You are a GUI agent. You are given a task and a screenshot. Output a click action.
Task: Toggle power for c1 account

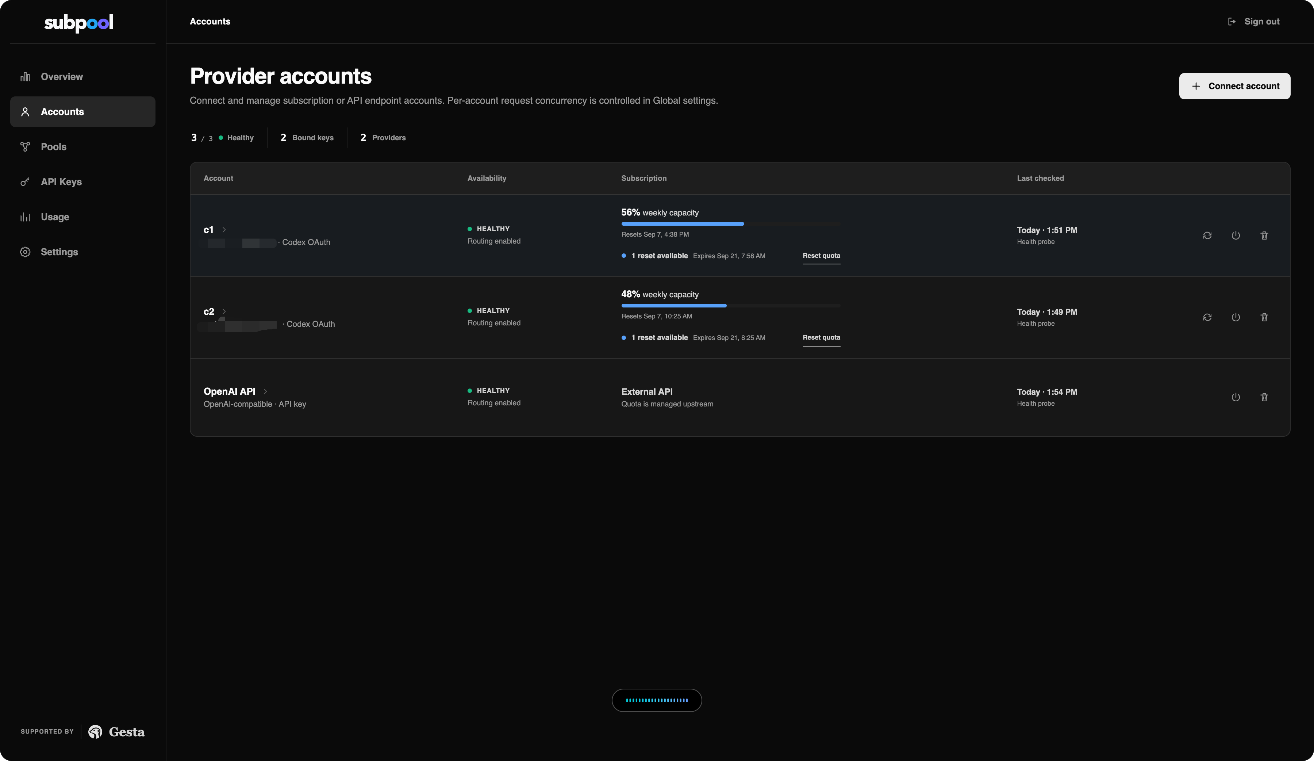coord(1236,235)
